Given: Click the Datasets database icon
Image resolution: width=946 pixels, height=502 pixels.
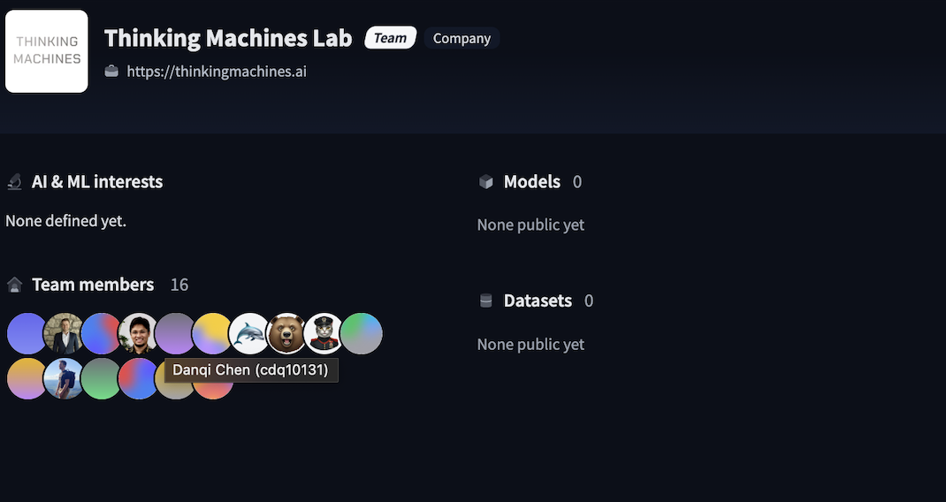Looking at the screenshot, I should point(485,300).
